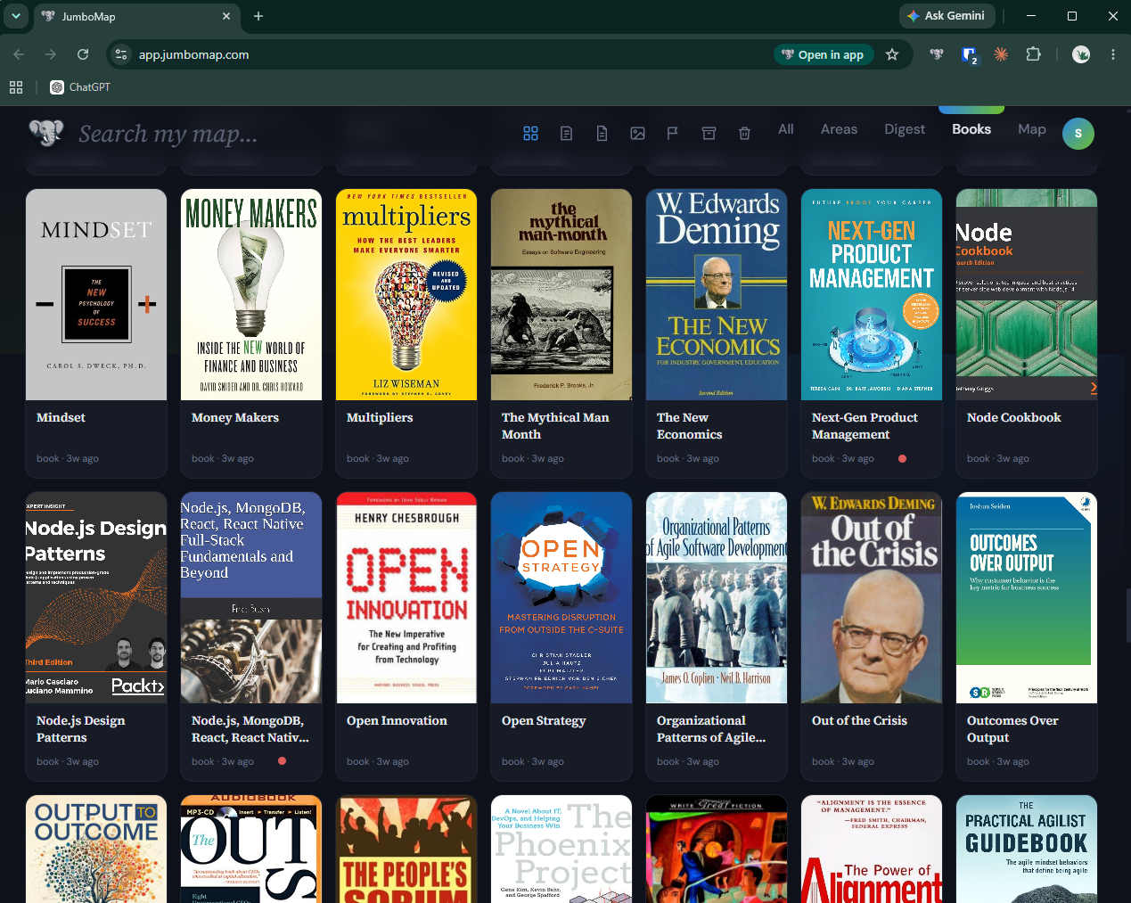Open The People's Scrum book cover
This screenshot has width=1131, height=903.
click(x=406, y=849)
